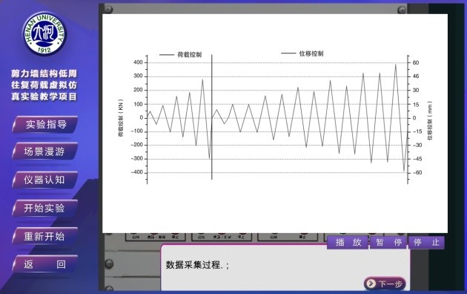This screenshot has height=294, width=467.
Task: Click the 开始实验 button
Action: pos(45,208)
